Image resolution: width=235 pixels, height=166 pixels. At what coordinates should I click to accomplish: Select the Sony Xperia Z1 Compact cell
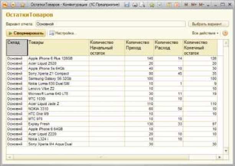[x=58, y=74]
